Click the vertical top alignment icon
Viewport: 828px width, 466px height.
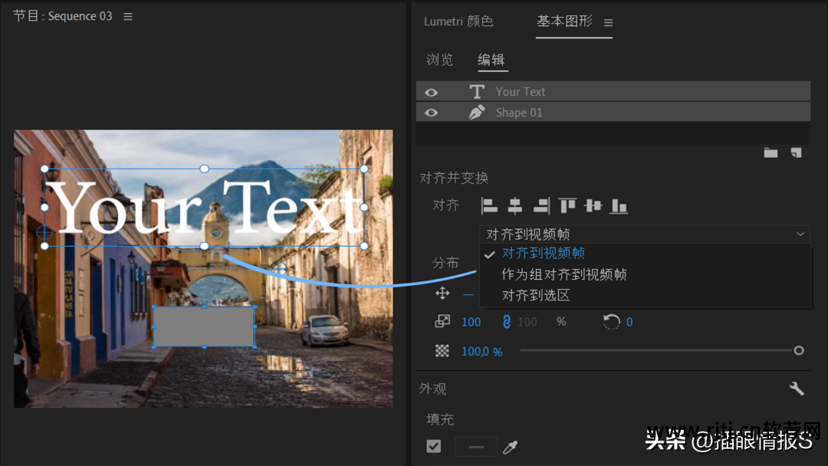568,205
